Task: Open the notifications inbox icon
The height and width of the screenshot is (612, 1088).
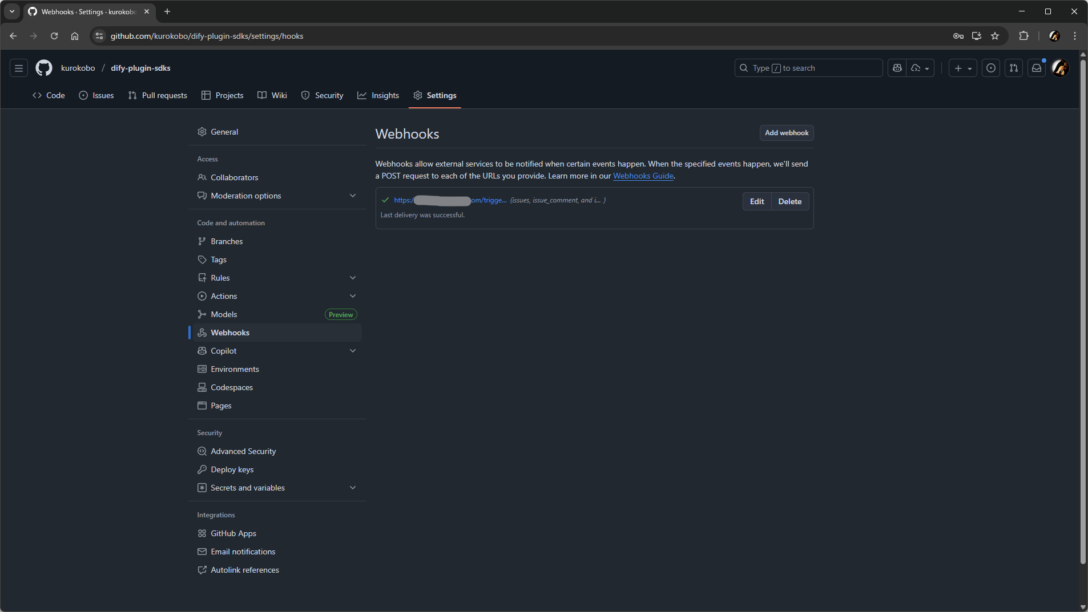Action: pos(1036,68)
